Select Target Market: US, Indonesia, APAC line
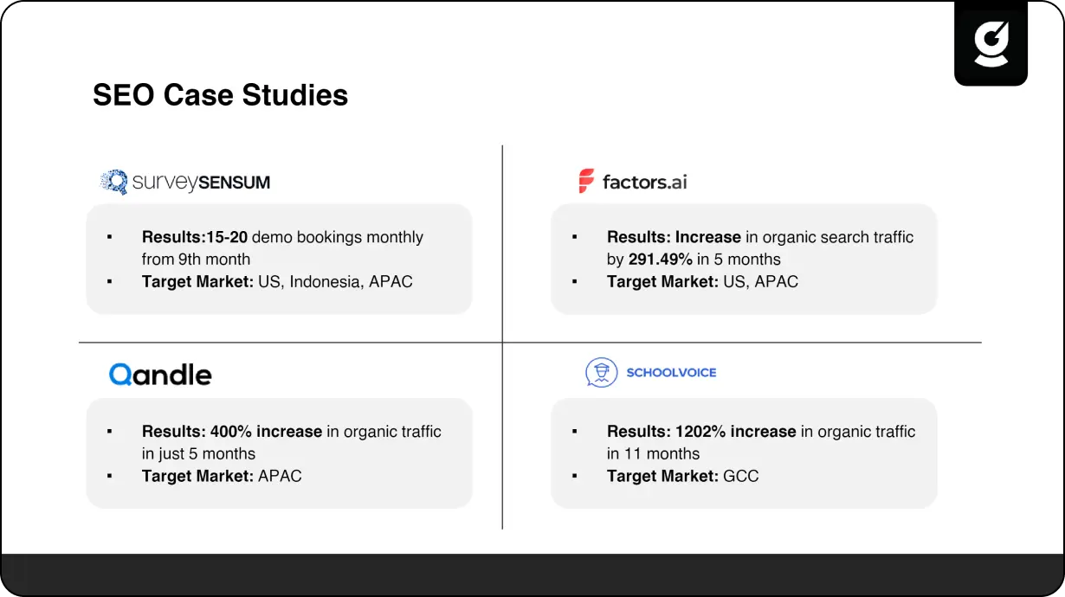 coord(277,281)
